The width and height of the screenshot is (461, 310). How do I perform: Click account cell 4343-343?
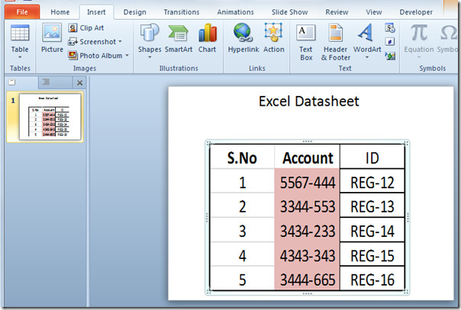308,255
